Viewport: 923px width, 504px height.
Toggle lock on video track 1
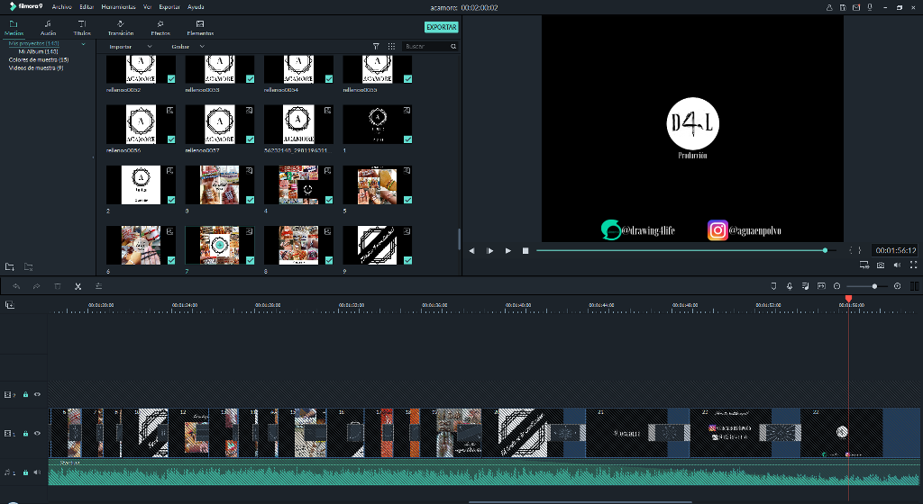25,434
